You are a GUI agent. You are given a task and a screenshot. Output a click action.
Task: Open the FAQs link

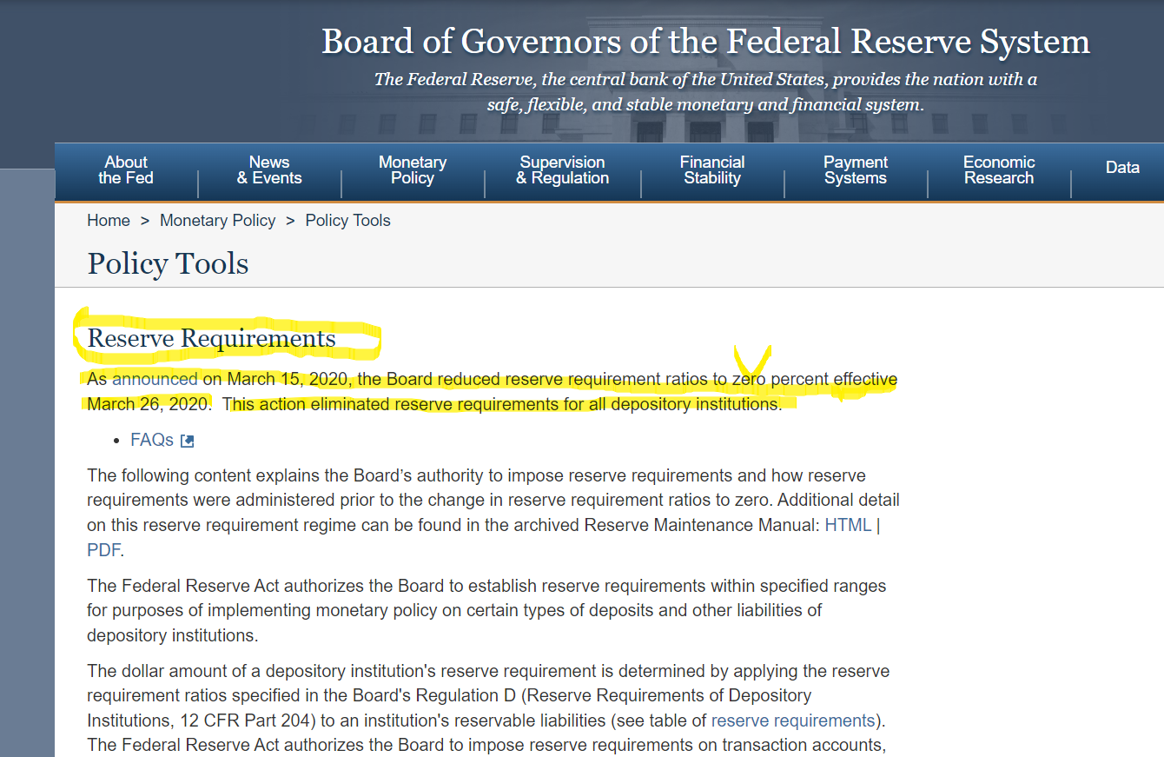click(152, 440)
